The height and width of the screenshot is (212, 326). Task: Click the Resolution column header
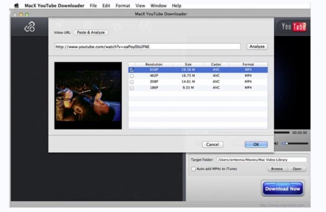[x=154, y=64]
